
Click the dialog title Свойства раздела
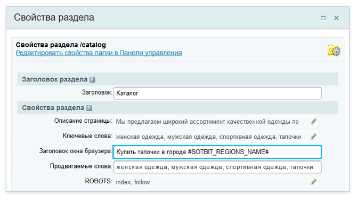54,18
